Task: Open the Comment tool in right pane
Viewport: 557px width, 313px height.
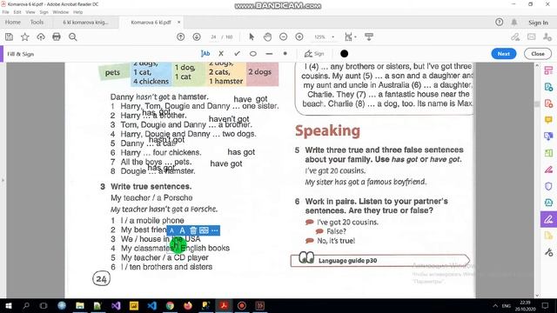Action: pyautogui.click(x=548, y=120)
